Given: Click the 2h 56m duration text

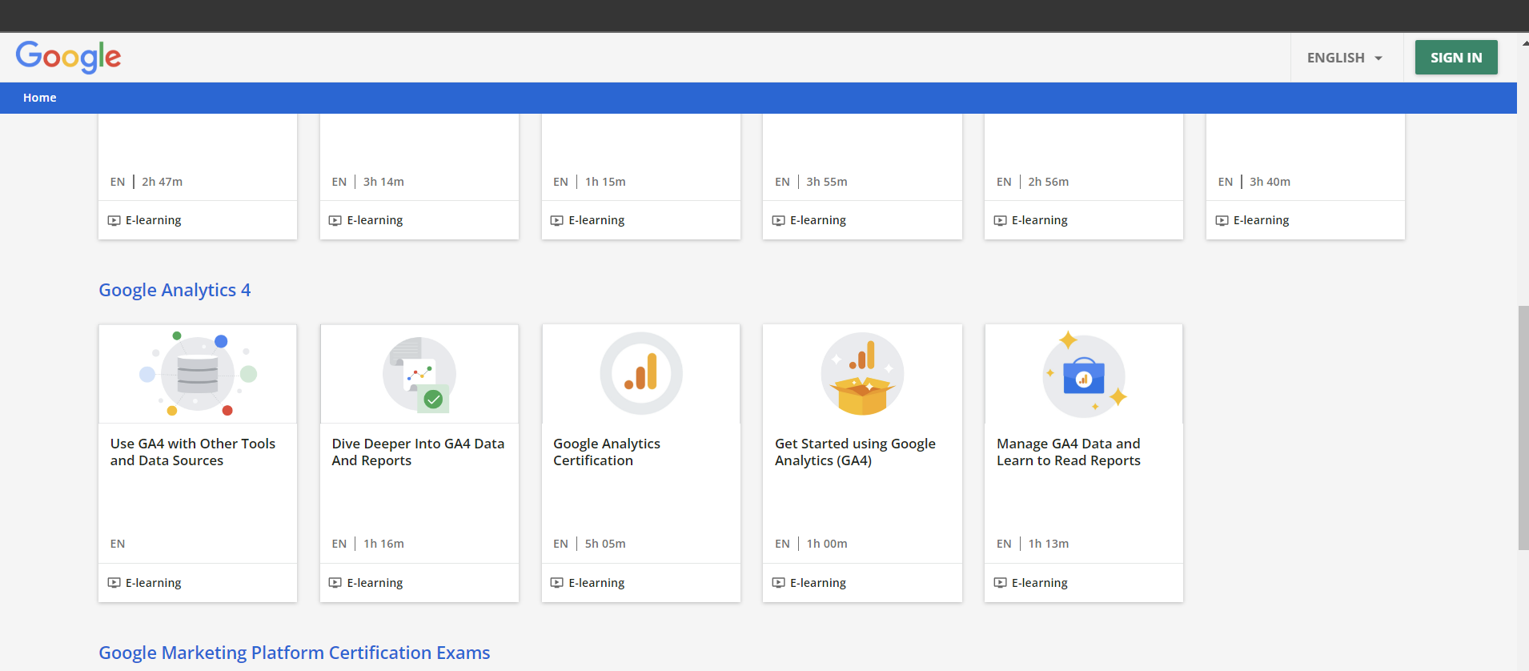Looking at the screenshot, I should 1049,182.
